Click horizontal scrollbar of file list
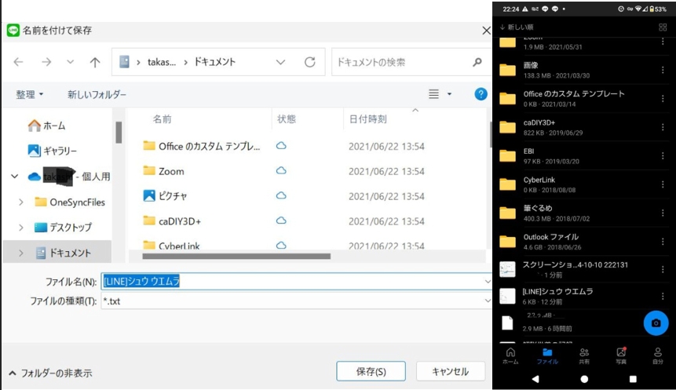The height and width of the screenshot is (390, 676). [236, 256]
